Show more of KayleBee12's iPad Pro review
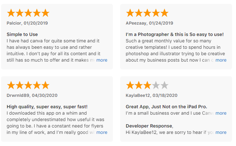236x146 pixels. [x=221, y=113]
